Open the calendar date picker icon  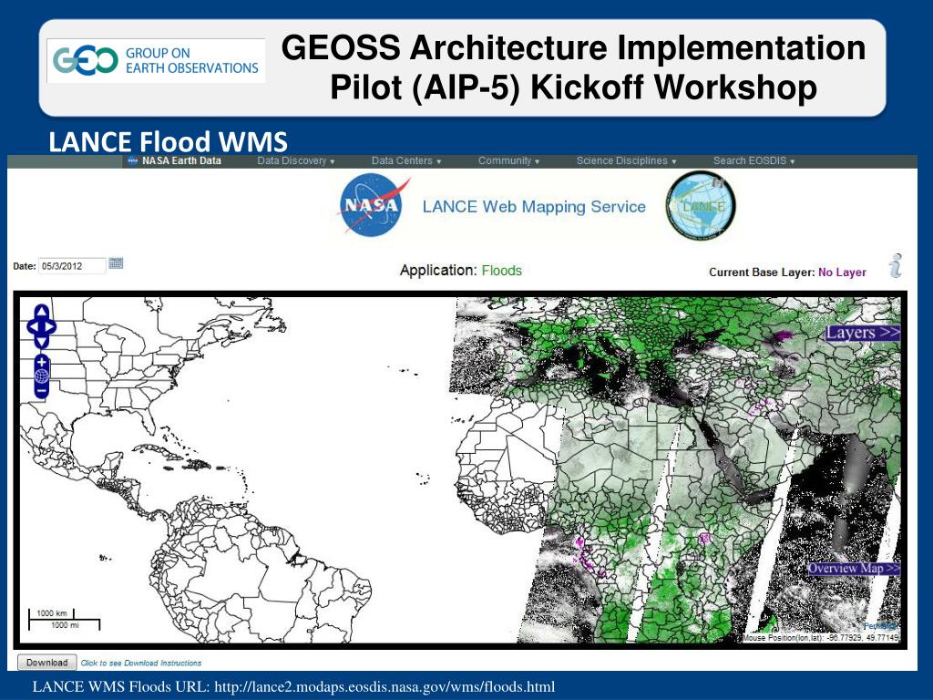[x=116, y=263]
